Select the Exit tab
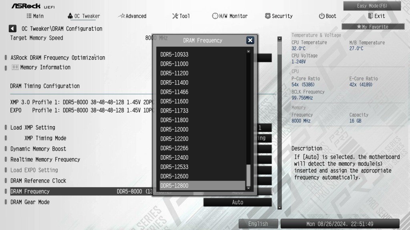The width and height of the screenshot is (410, 230). pos(376,16)
